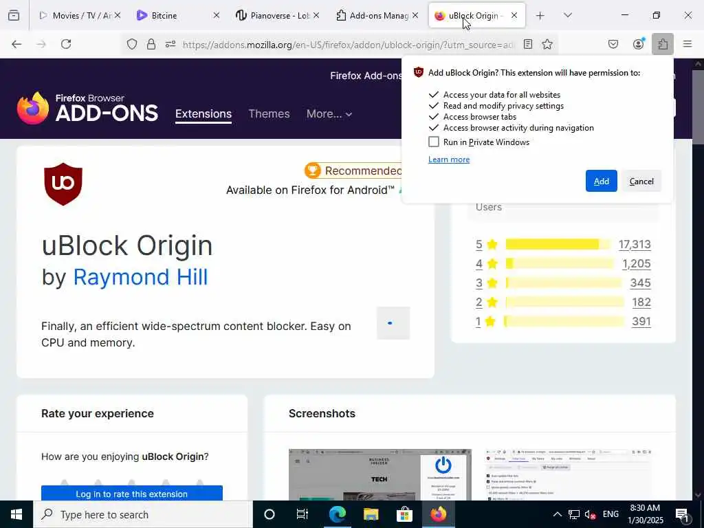Open tracking protection shield icon
Screen dimensions: 704x528
click(x=131, y=44)
